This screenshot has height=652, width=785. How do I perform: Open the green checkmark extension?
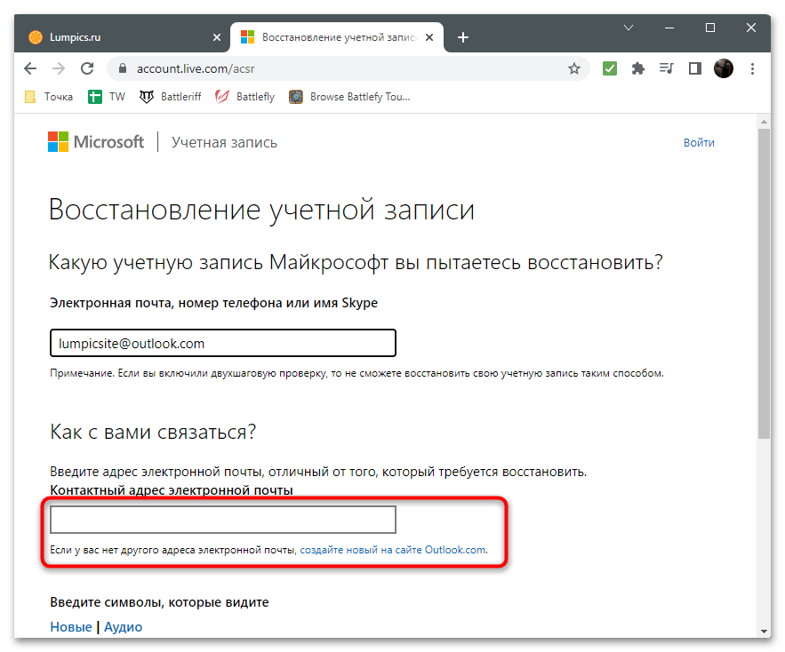[609, 68]
